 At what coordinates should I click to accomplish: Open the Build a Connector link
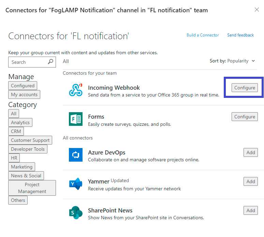tap(203, 35)
